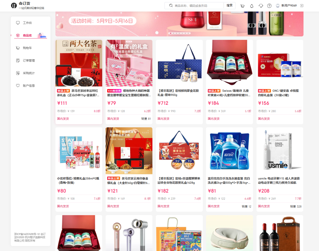Click the user avatar icon
The image size is (319, 251).
(x=278, y=6)
